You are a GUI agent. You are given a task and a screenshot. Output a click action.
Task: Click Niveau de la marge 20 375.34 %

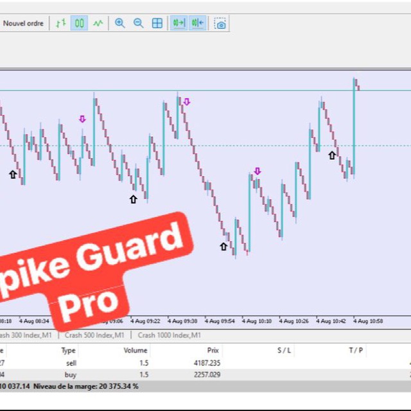tap(86, 387)
